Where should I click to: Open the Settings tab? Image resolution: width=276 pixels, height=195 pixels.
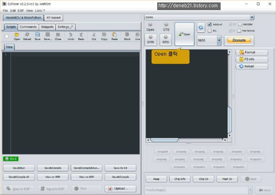[65, 27]
